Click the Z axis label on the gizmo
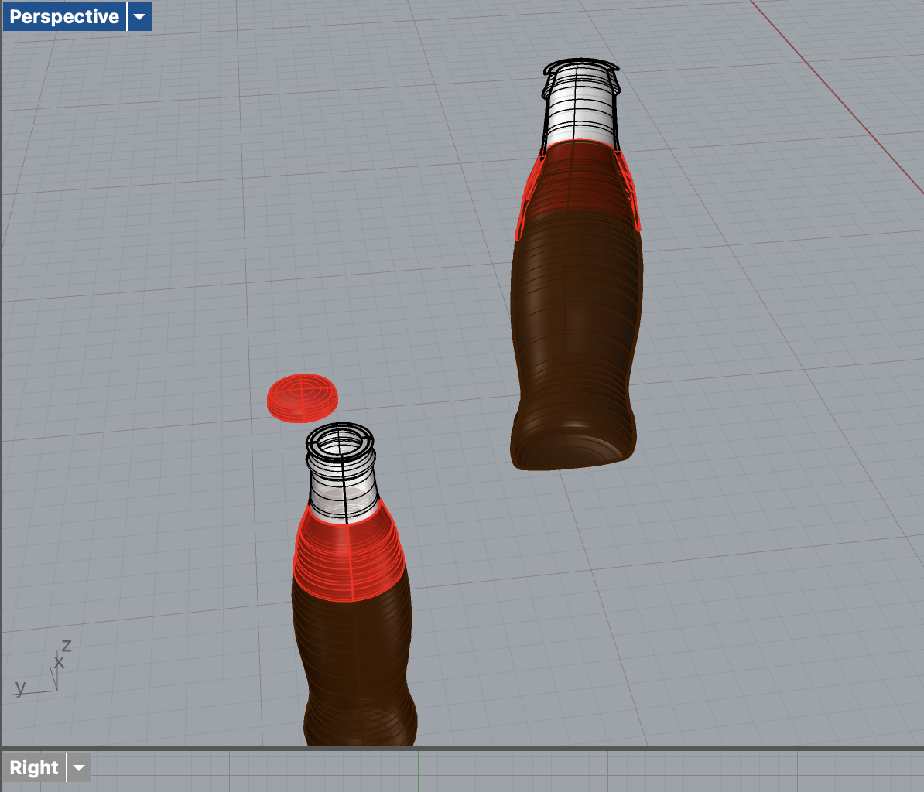 point(67,645)
